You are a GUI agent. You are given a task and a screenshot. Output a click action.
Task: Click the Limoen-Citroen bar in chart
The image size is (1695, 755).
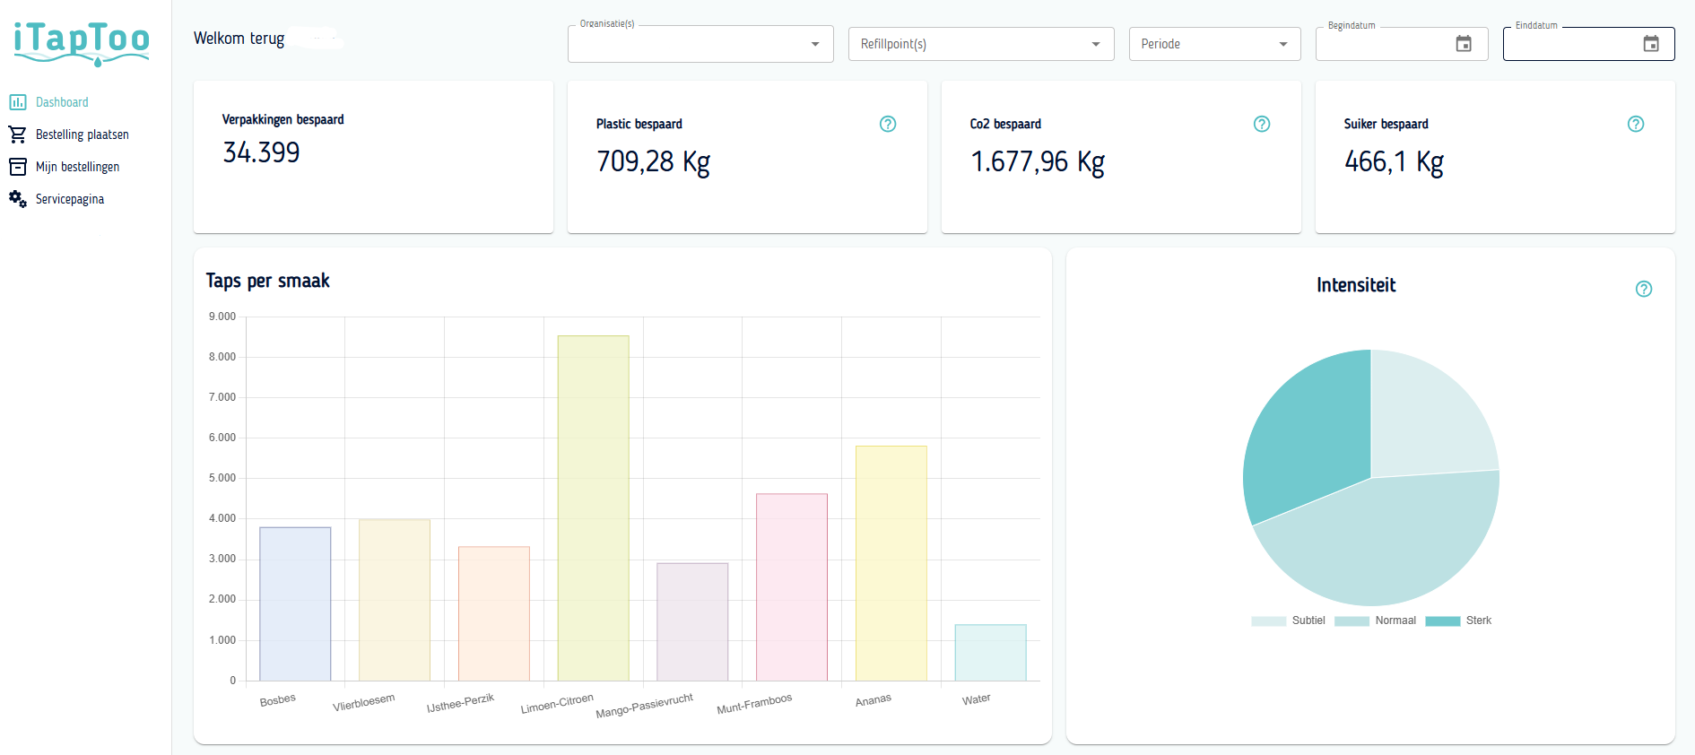[593, 508]
